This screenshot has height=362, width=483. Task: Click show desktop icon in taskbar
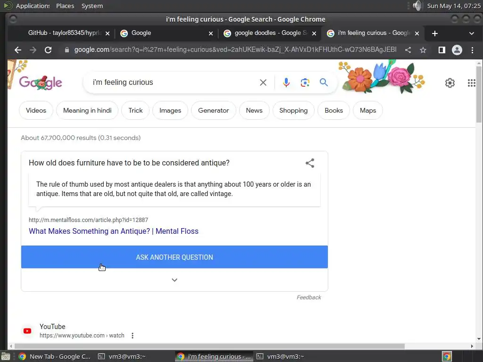pyautogui.click(x=6, y=356)
